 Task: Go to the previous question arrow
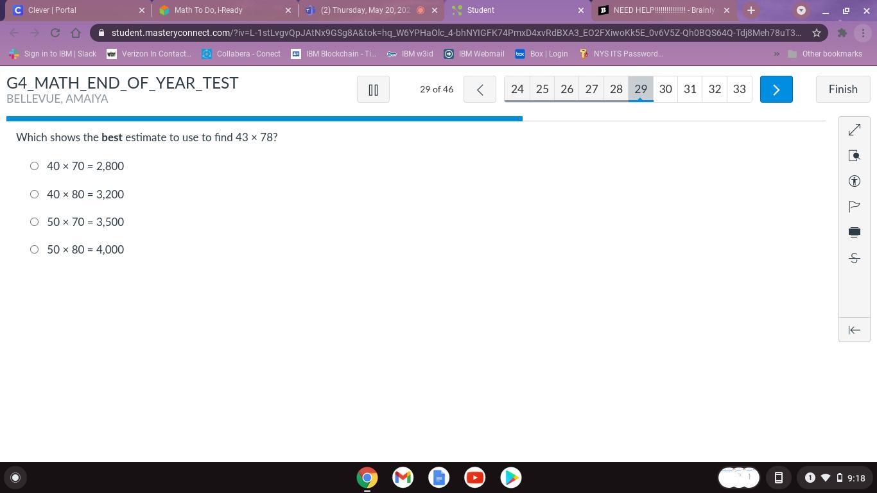click(480, 89)
